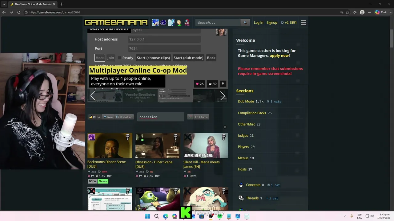This screenshot has width=394, height=221.
Task: Open the 5 cats list for Dub Mode
Action: point(274,102)
